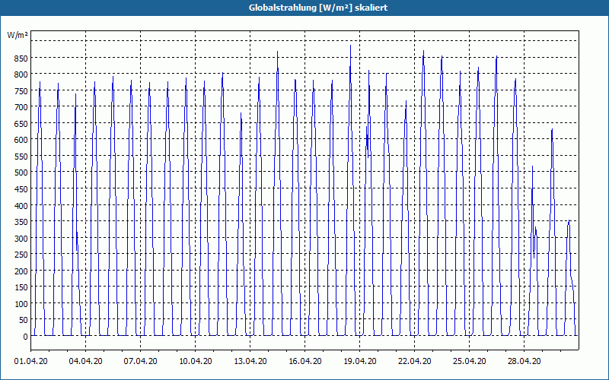Viewport: 609px width, 380px height.
Task: Click the 25.04.20 date label
Action: [469, 361]
